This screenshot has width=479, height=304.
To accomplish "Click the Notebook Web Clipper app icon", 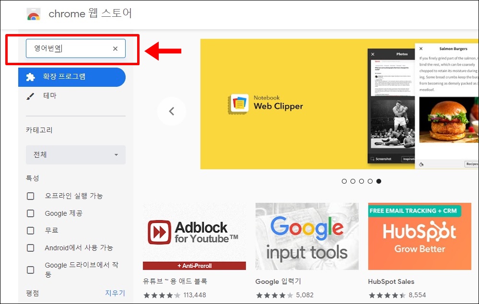I will click(x=239, y=104).
